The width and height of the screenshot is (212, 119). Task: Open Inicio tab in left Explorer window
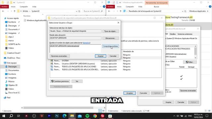point(13,7)
